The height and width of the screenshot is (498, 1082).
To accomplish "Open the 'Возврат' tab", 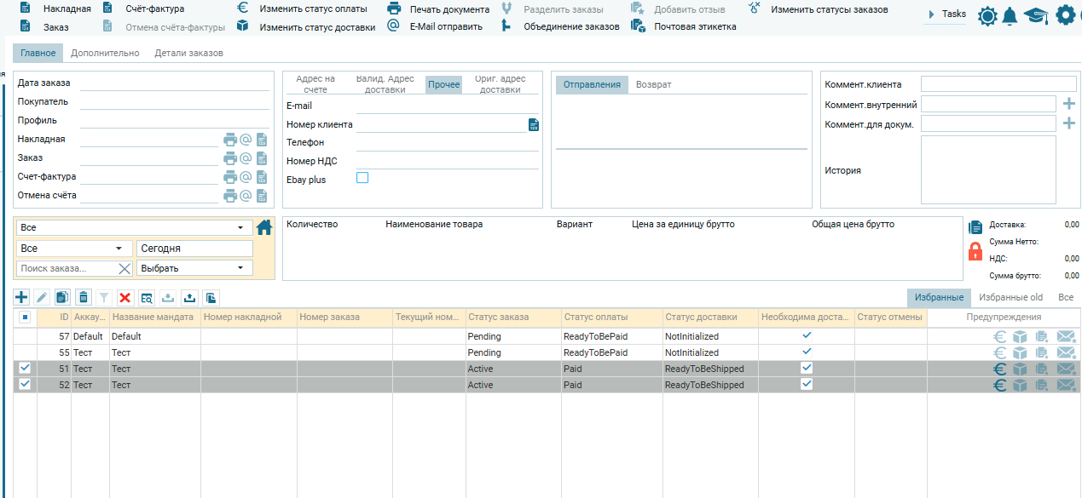I will click(653, 84).
